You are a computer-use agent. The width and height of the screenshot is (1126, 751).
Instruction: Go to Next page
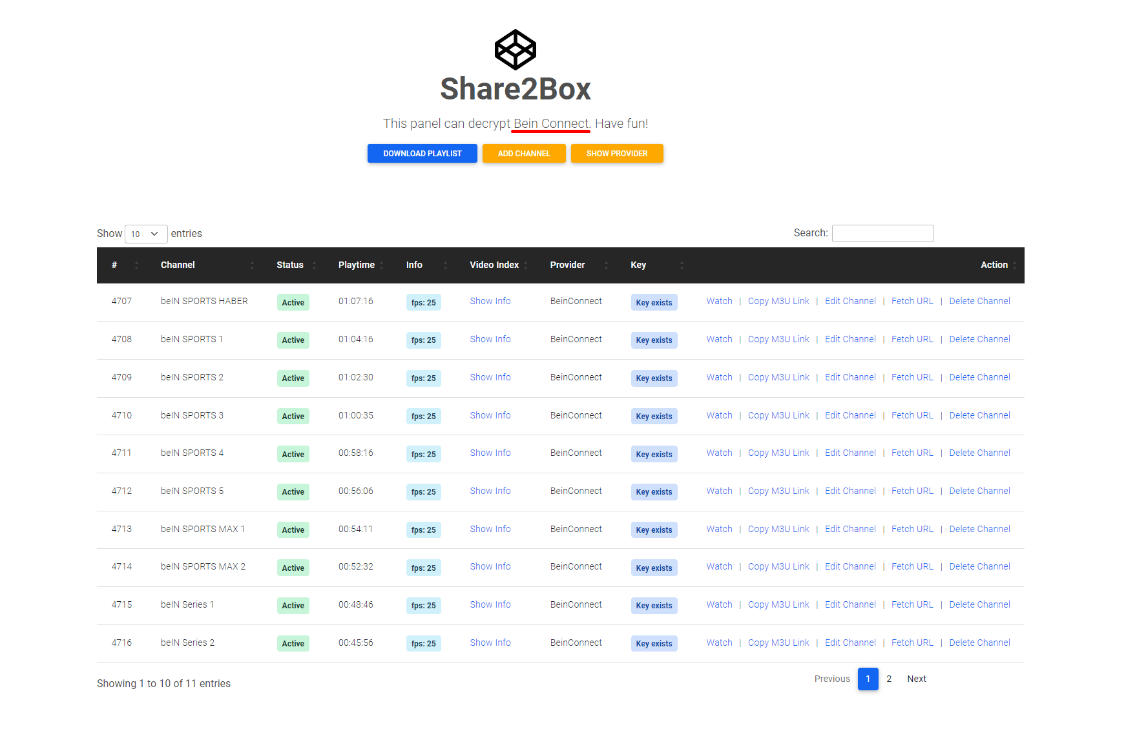[x=917, y=679]
